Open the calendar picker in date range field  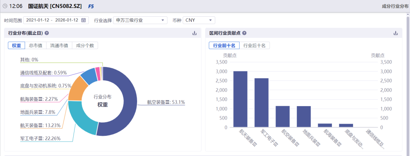[84, 20]
